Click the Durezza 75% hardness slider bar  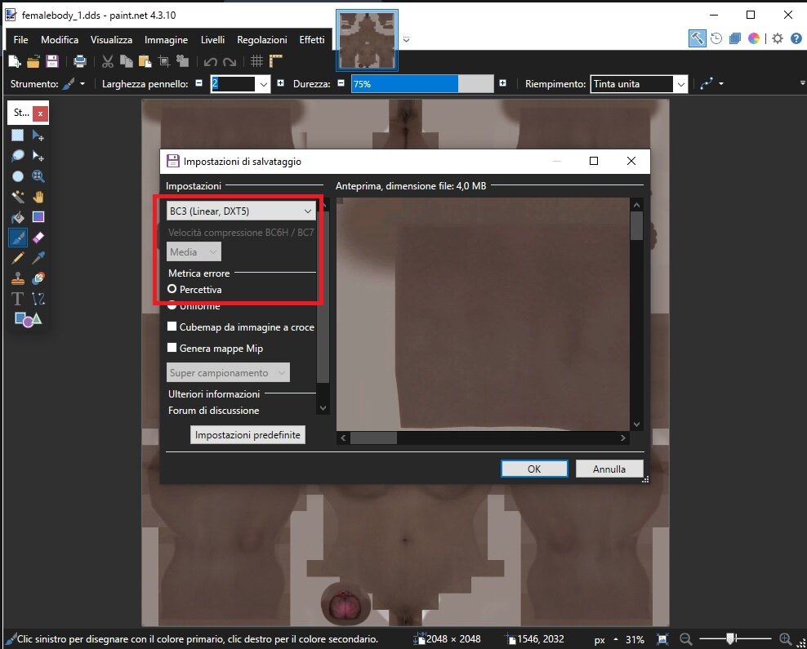[x=422, y=84]
